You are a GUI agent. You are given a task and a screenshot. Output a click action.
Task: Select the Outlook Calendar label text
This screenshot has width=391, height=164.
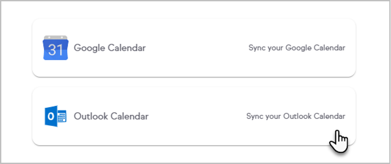click(111, 116)
